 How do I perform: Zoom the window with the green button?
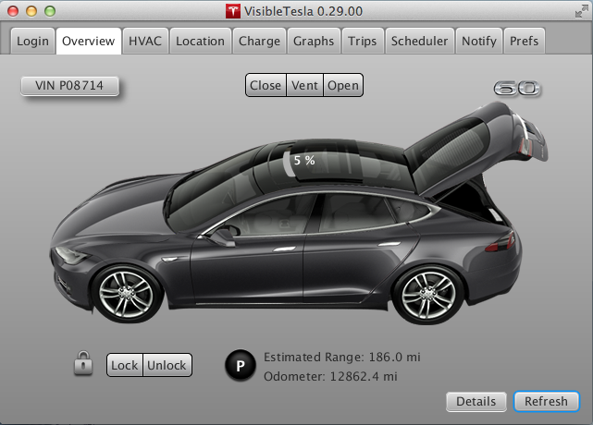point(50,11)
